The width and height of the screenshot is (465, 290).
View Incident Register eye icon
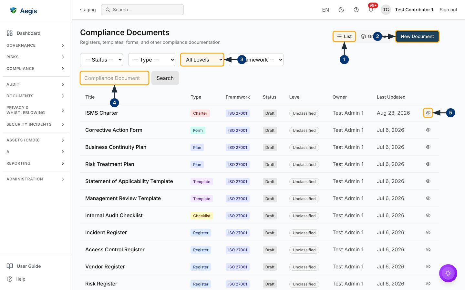click(428, 232)
